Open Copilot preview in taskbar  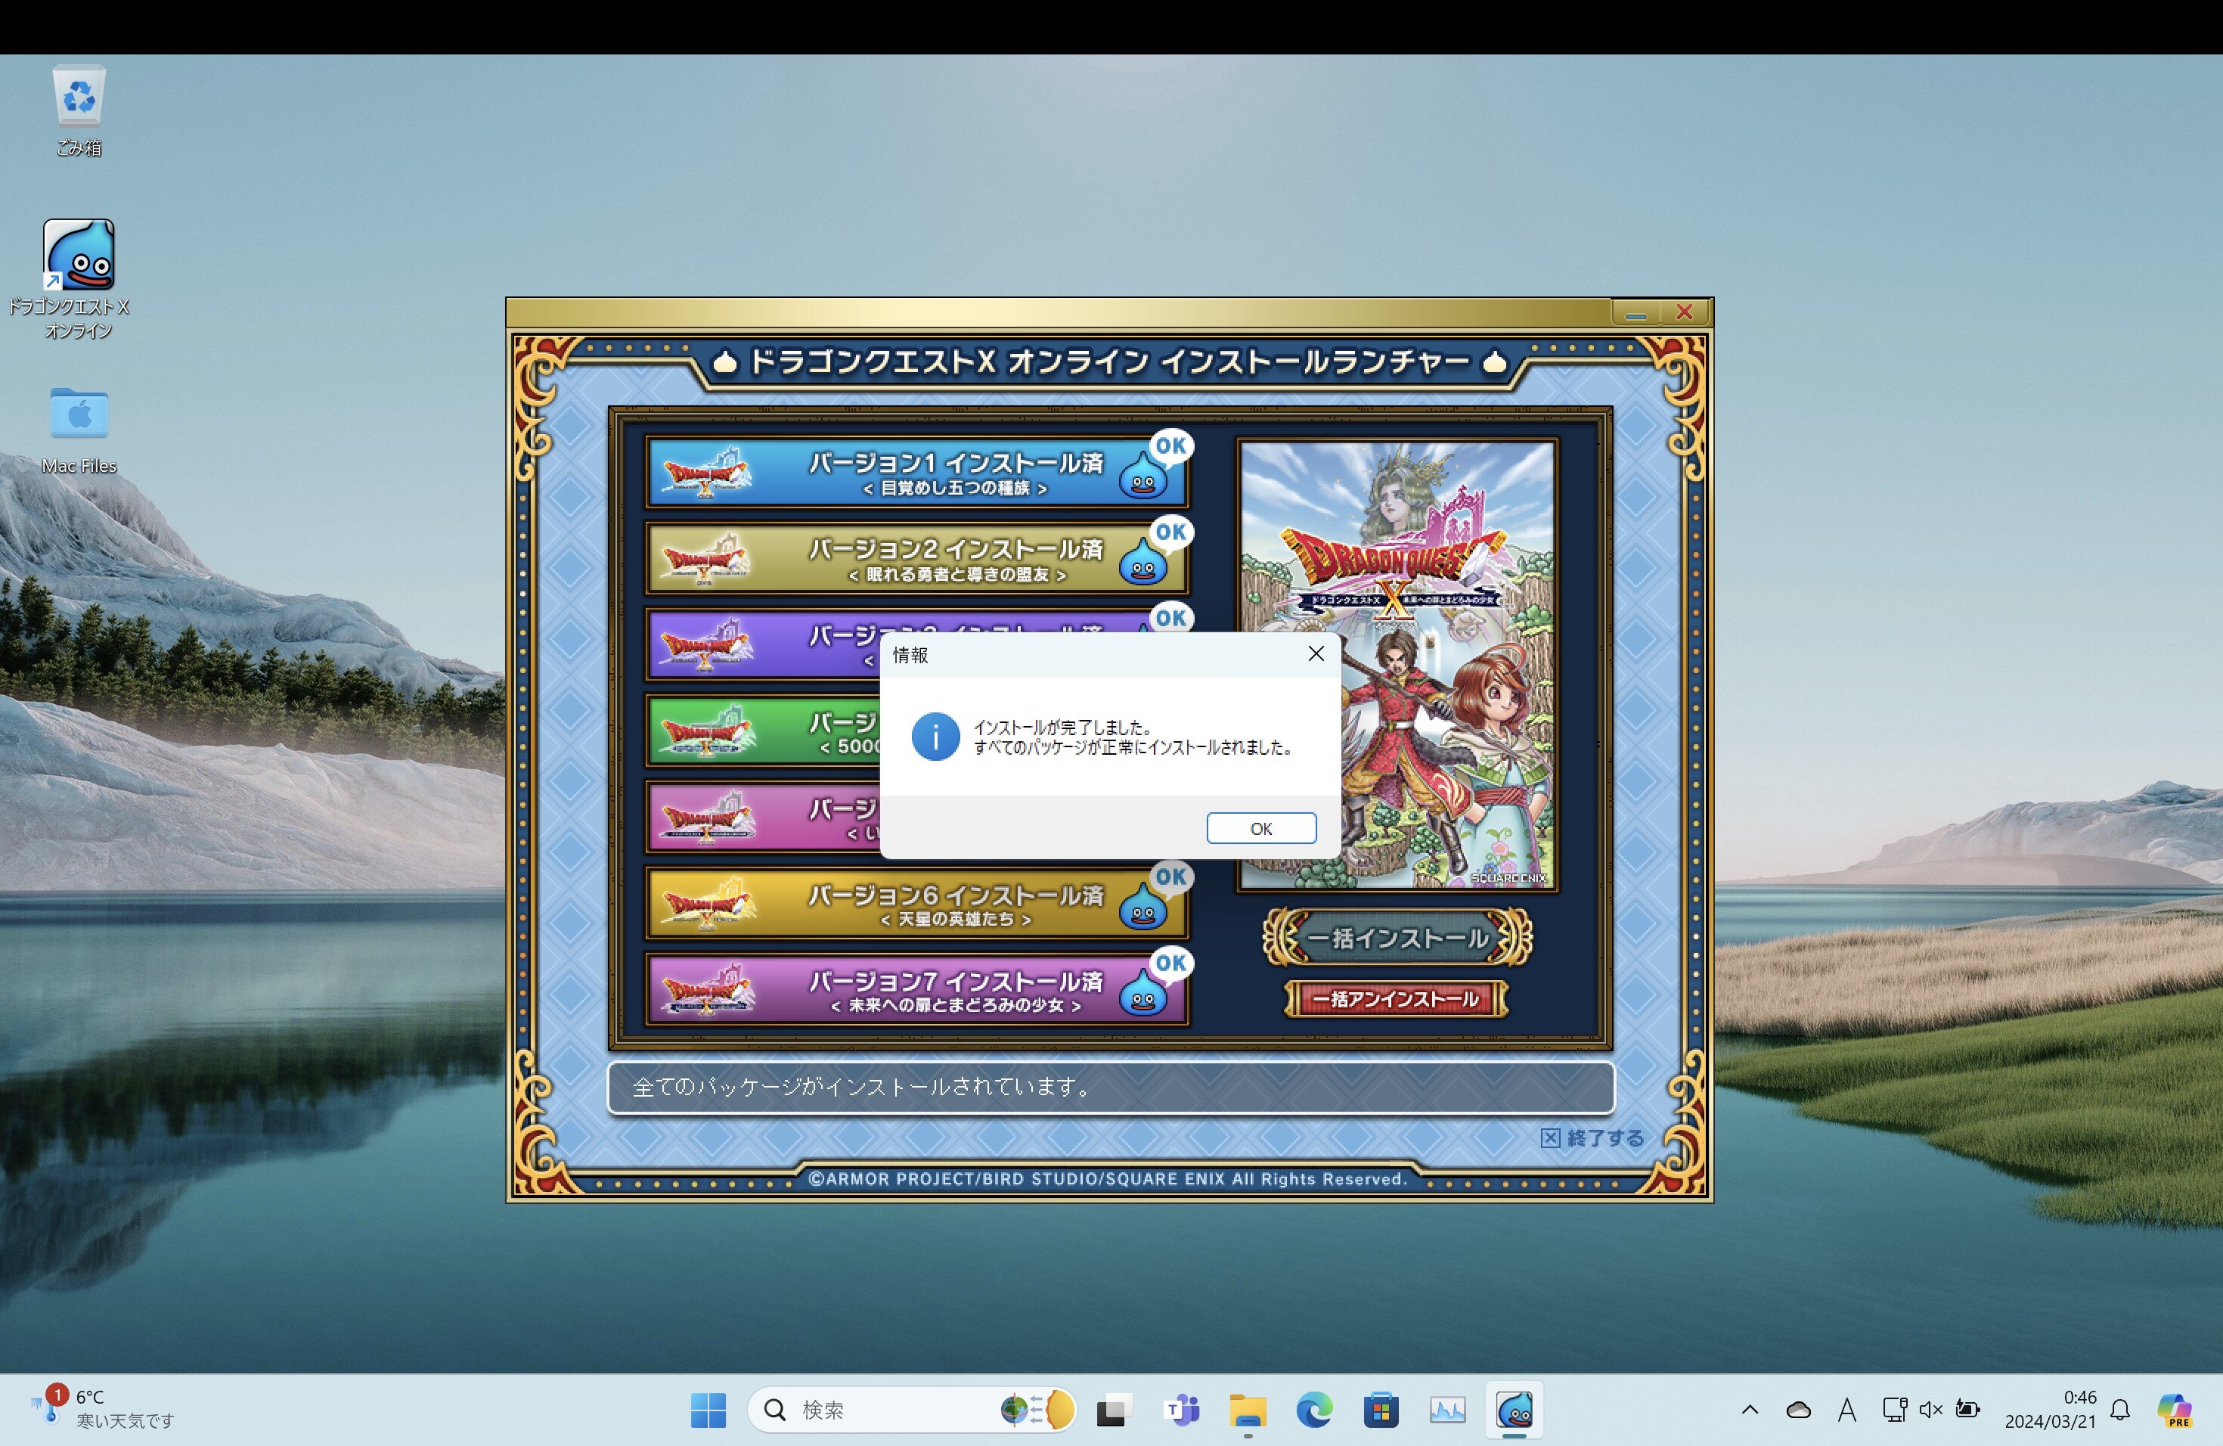click(x=2175, y=1410)
